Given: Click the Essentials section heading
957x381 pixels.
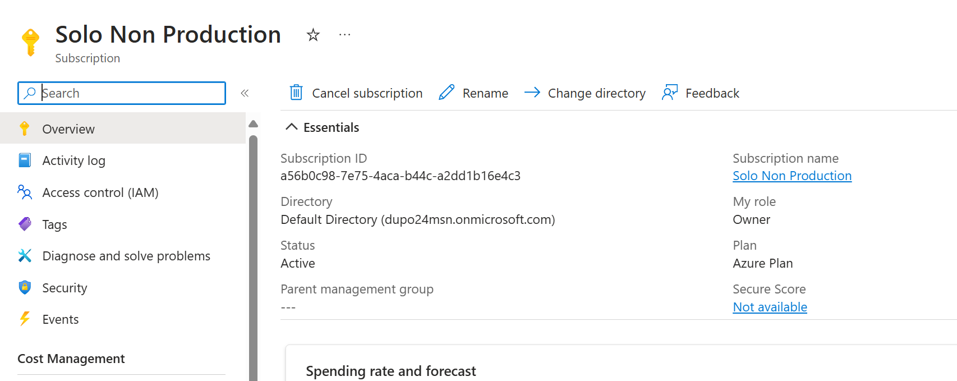Looking at the screenshot, I should 331,127.
